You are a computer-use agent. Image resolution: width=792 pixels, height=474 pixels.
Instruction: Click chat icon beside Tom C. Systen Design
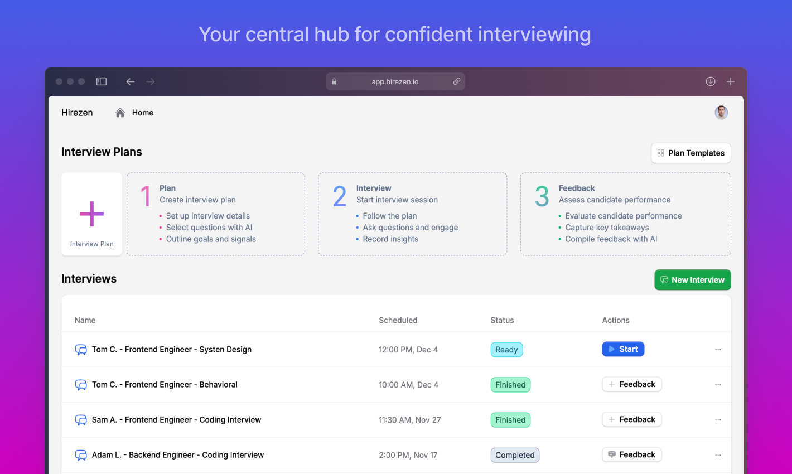[81, 350]
